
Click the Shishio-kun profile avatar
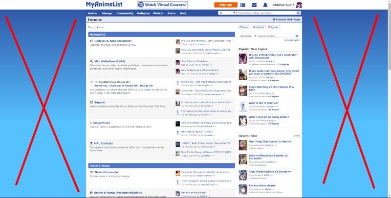(x=299, y=5)
